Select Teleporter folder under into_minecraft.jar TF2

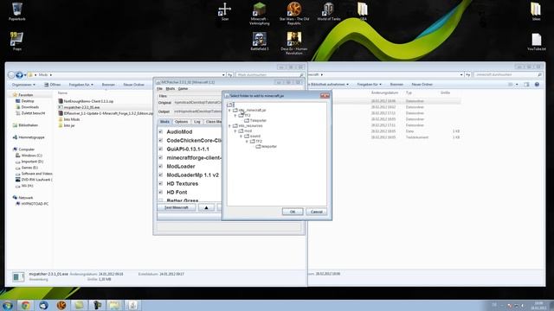point(255,121)
